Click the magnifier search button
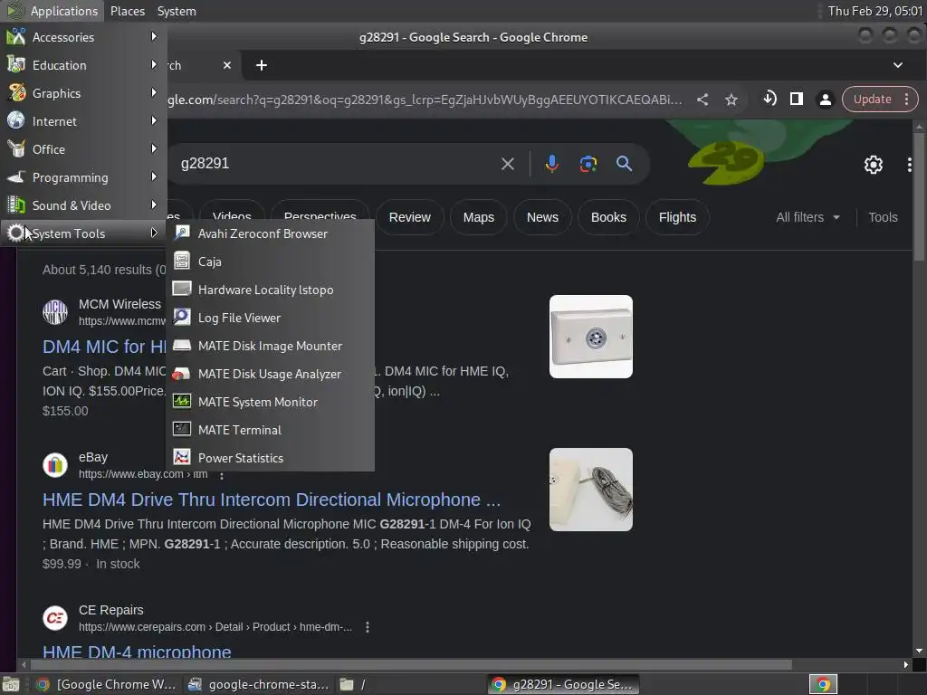927x695 pixels. (624, 164)
